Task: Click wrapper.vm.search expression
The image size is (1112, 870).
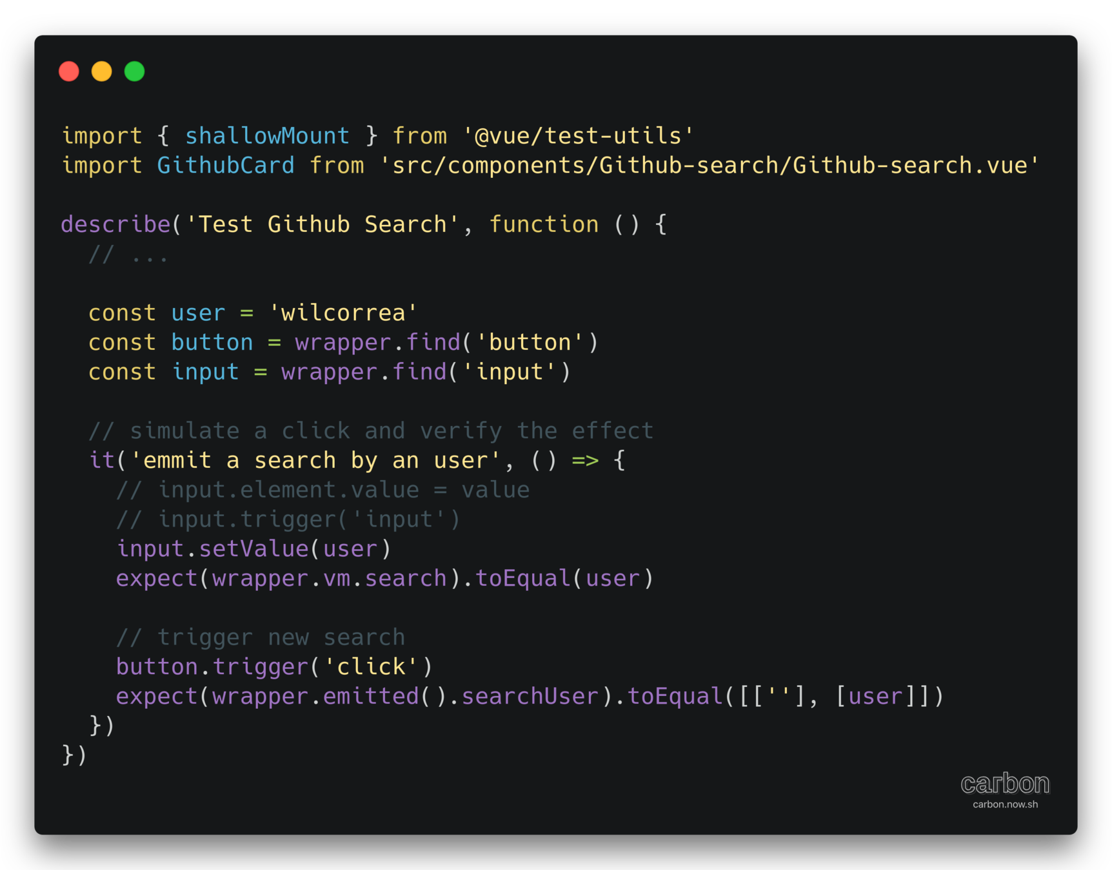Action: (x=330, y=579)
